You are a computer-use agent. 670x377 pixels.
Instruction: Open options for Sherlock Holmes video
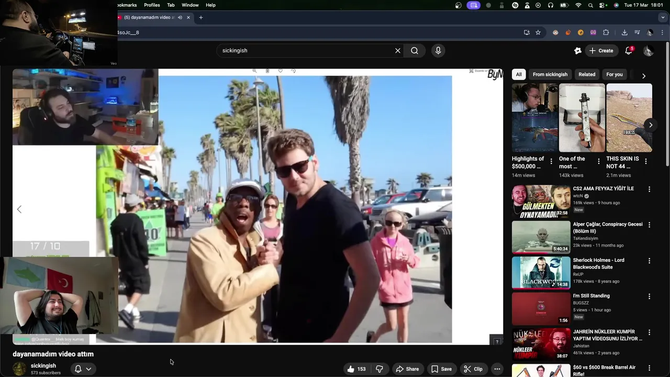(649, 260)
